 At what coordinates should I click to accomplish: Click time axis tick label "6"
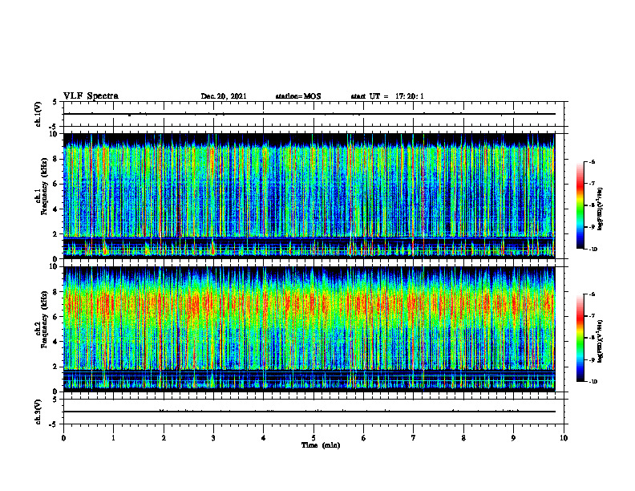[x=364, y=438]
